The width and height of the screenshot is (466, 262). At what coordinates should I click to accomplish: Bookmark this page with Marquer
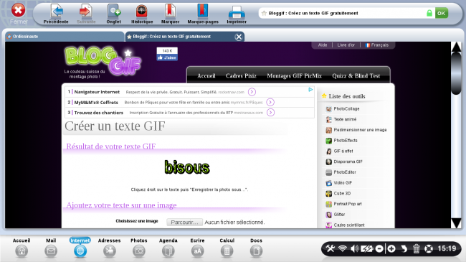pos(170,14)
